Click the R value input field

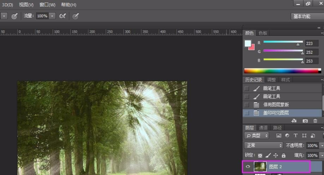[311, 43]
